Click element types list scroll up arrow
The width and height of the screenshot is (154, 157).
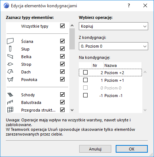tap(72, 25)
